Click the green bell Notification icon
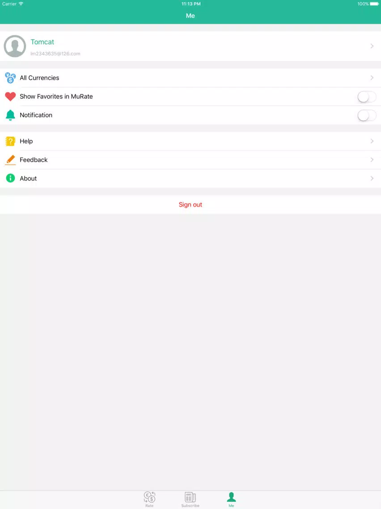 10,115
